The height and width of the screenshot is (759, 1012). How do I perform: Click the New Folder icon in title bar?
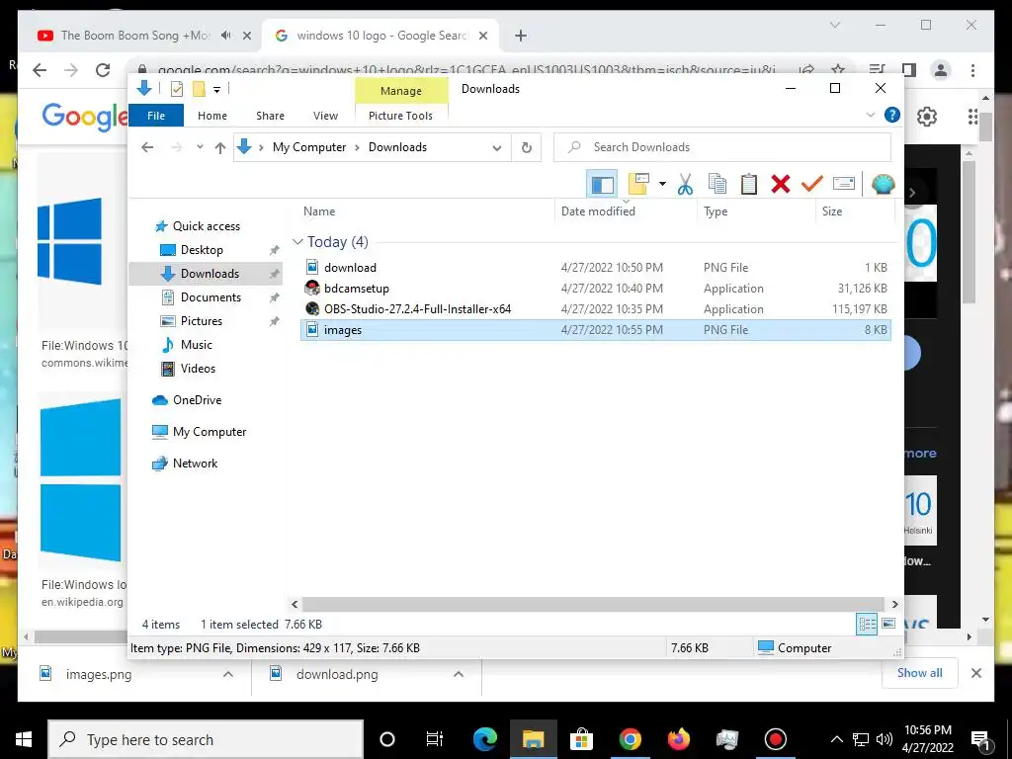(199, 89)
